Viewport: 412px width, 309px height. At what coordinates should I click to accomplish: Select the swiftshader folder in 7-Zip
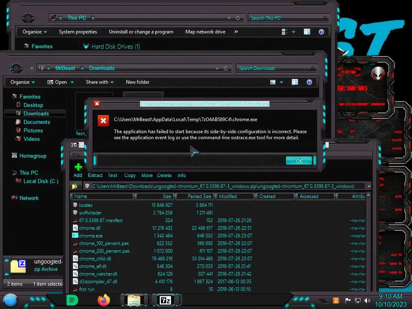[91, 212]
